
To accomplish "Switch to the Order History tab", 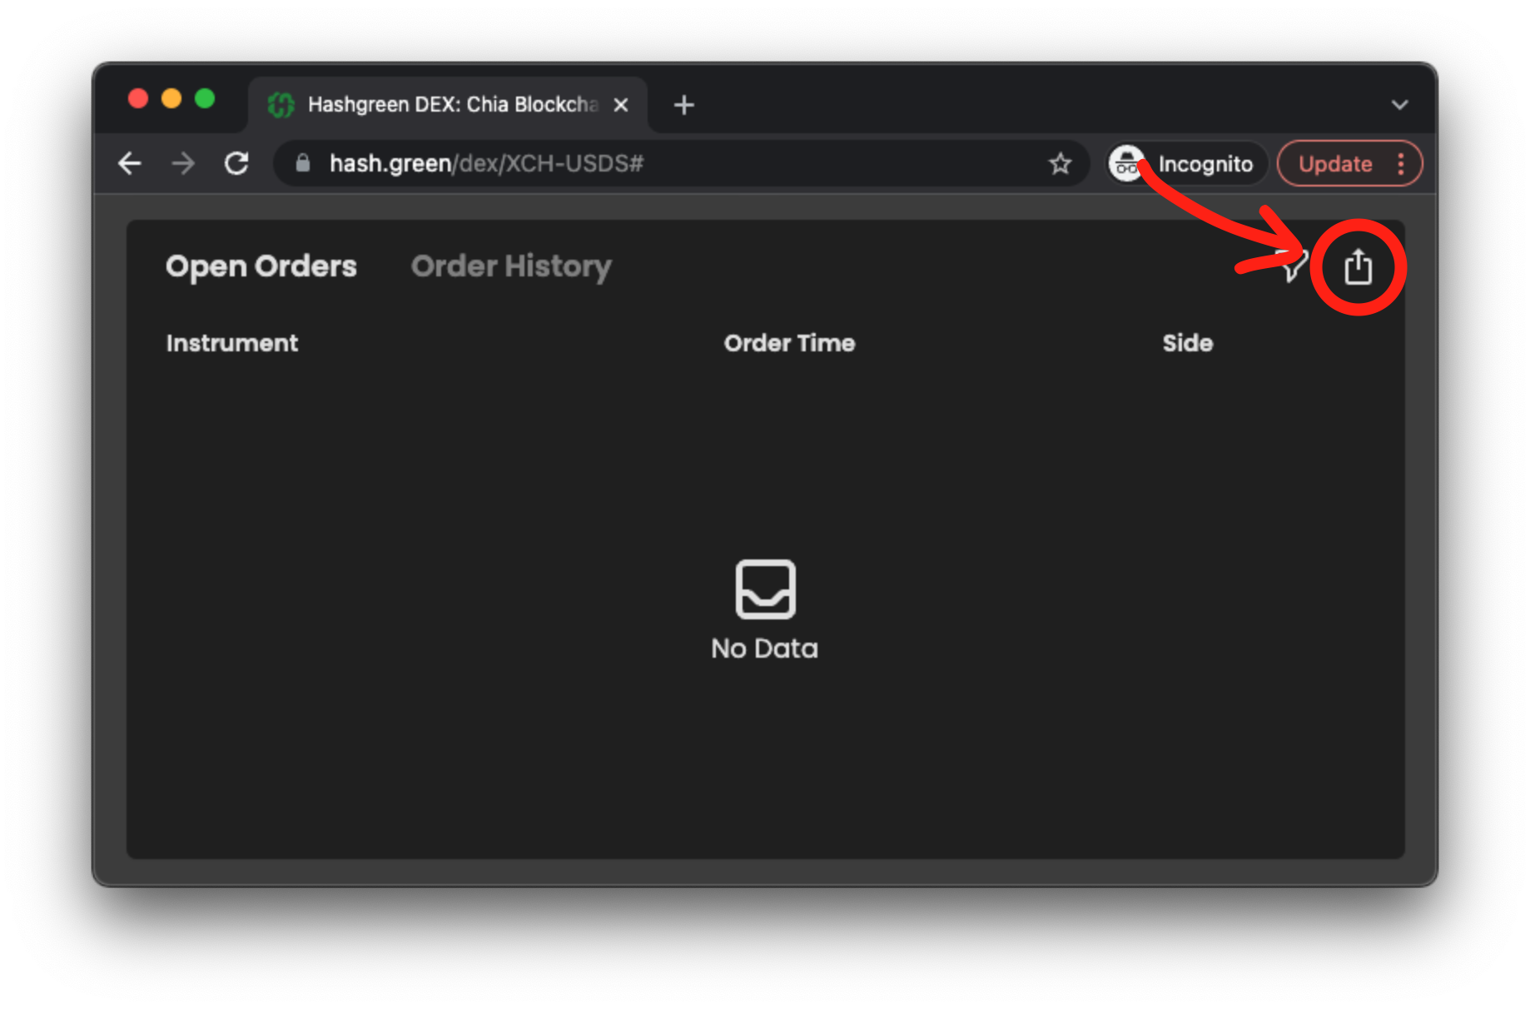I will coord(511,266).
